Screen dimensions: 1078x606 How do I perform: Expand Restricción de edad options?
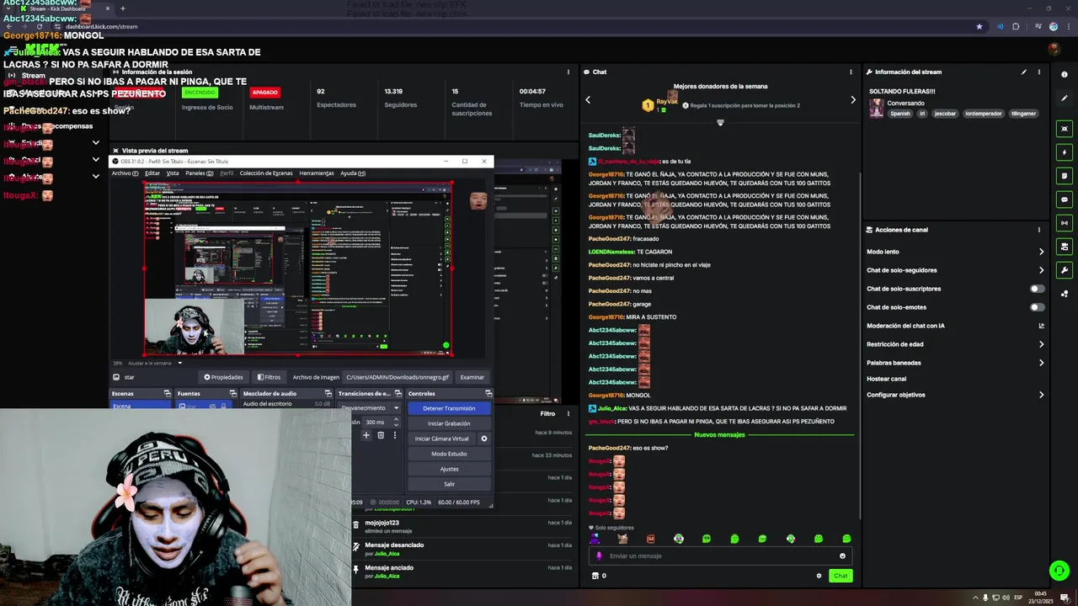click(1041, 344)
